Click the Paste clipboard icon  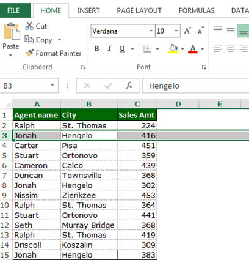[12, 32]
